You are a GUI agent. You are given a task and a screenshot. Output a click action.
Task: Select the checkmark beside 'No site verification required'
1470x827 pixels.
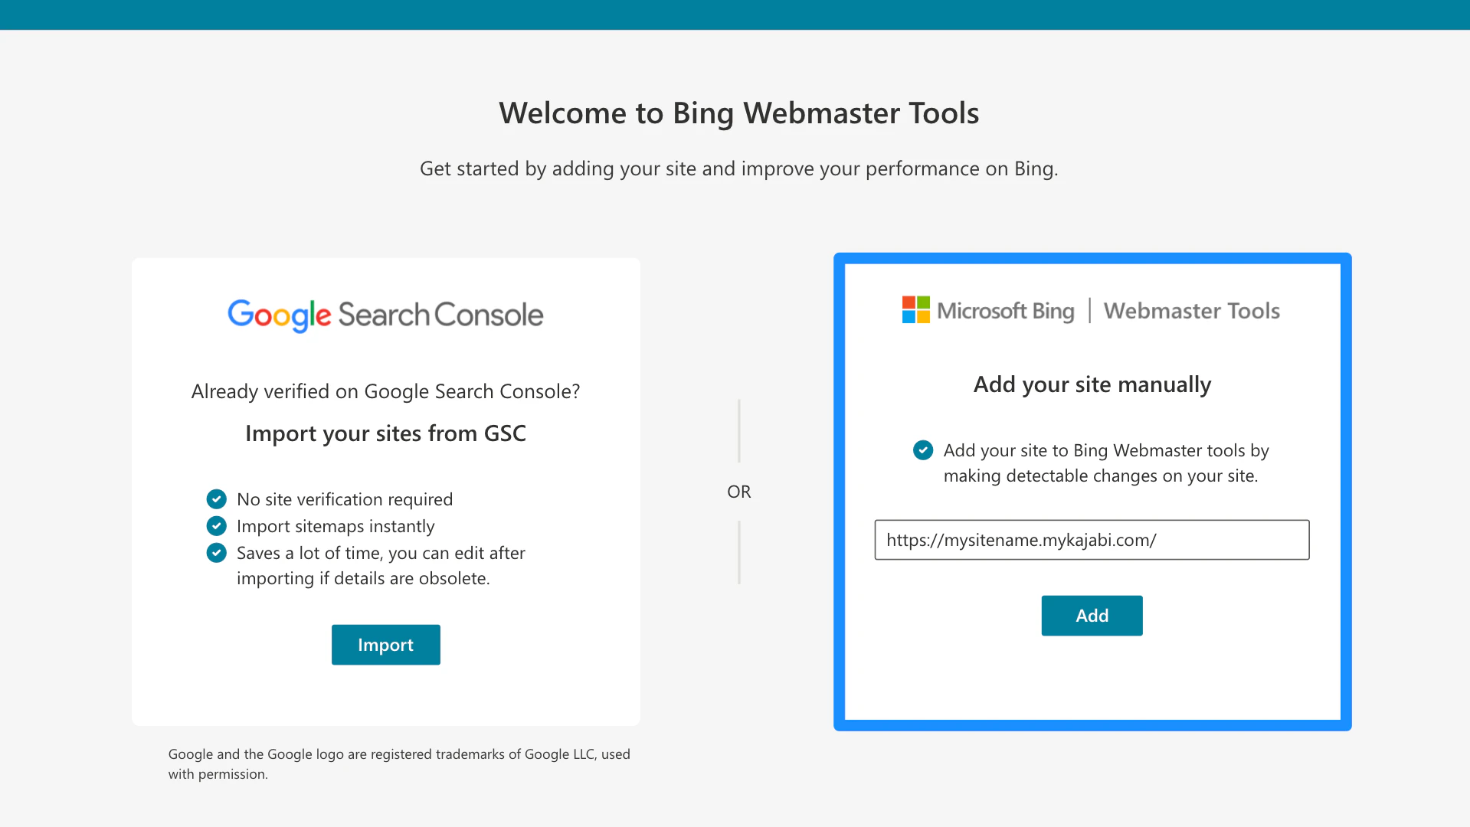pyautogui.click(x=217, y=498)
